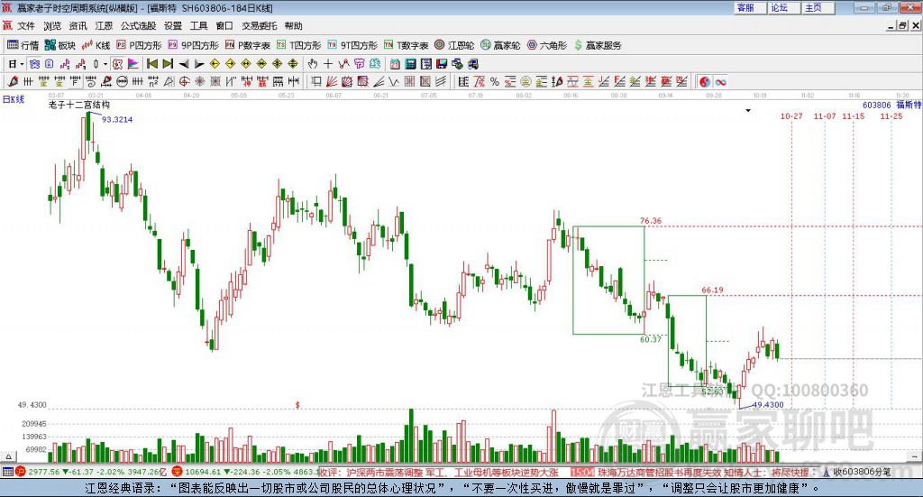This screenshot has height=497, width=923.
Task: Jump to first bar with green skip-back icon
Action: pyautogui.click(x=151, y=64)
